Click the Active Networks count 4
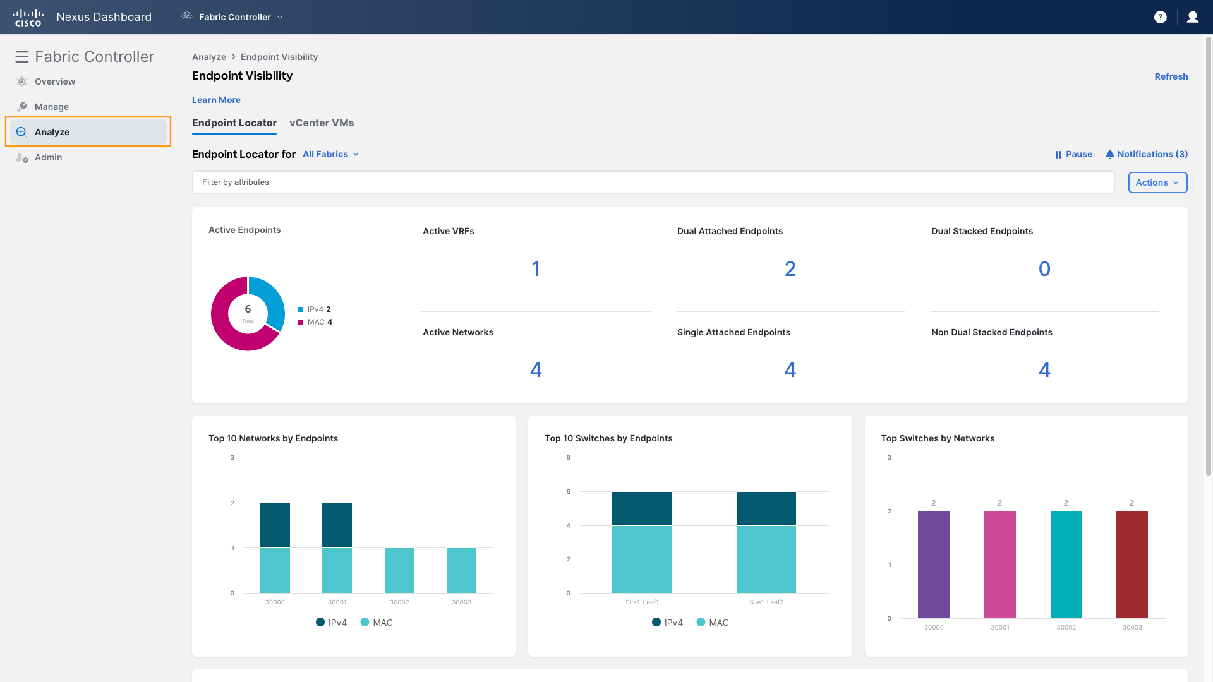 (536, 370)
